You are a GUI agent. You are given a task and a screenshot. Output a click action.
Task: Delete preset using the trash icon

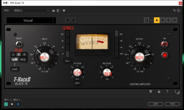58,10
